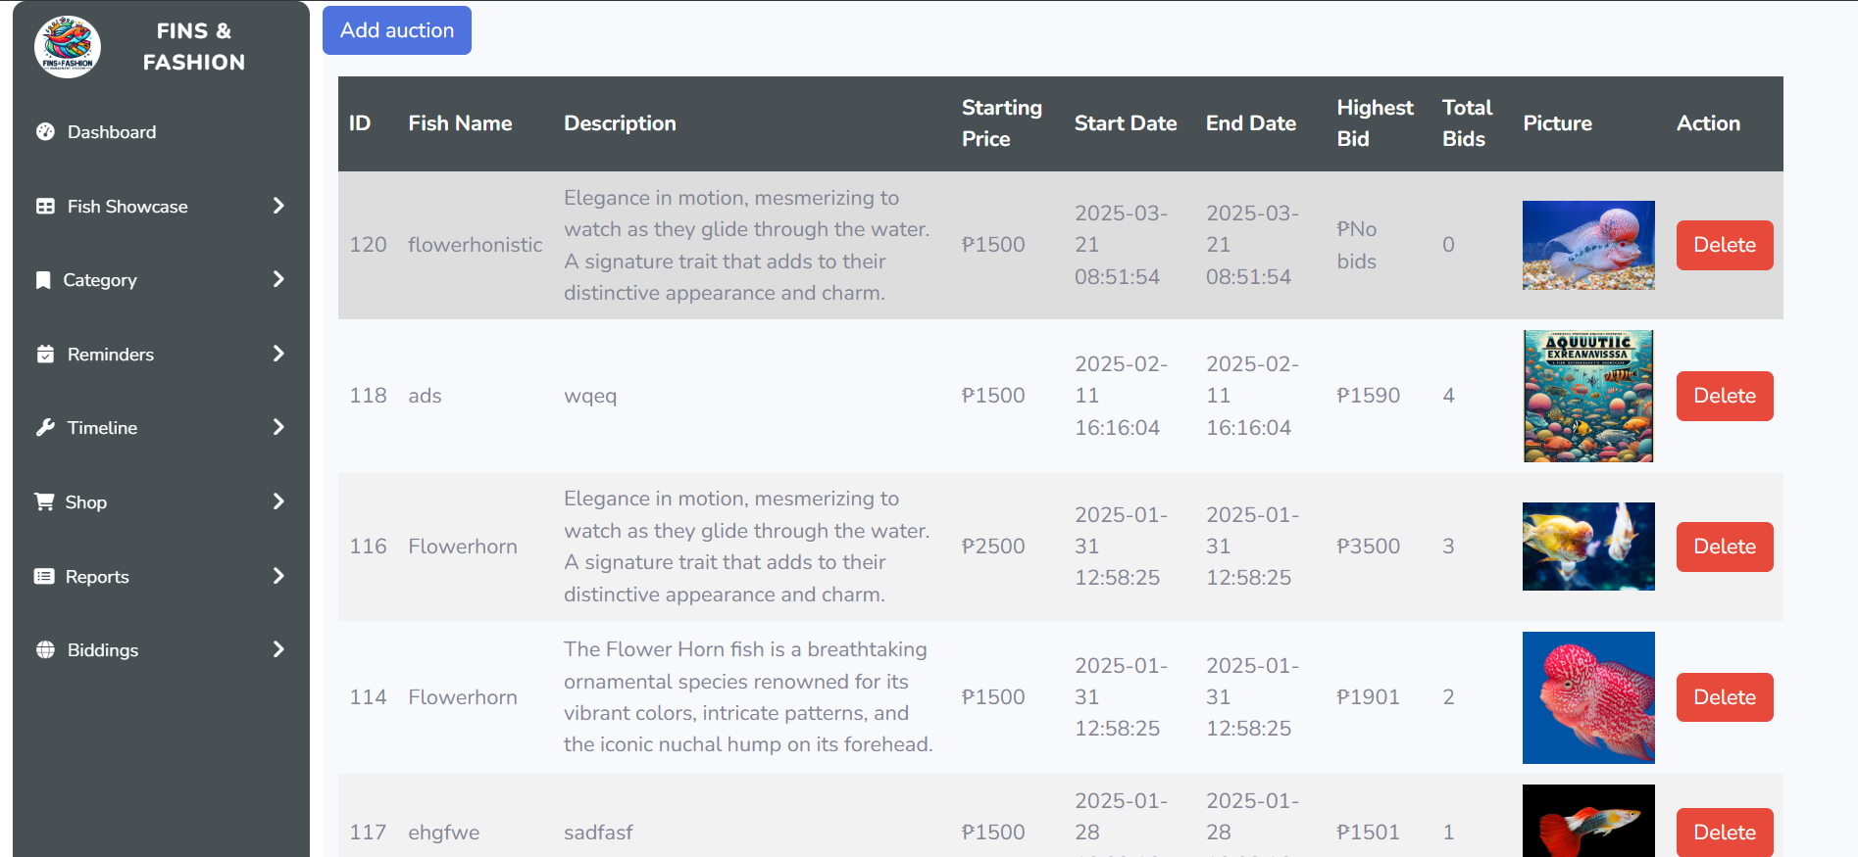The height and width of the screenshot is (857, 1858).
Task: Open the Dashboard menu item
Action: pyautogui.click(x=112, y=132)
